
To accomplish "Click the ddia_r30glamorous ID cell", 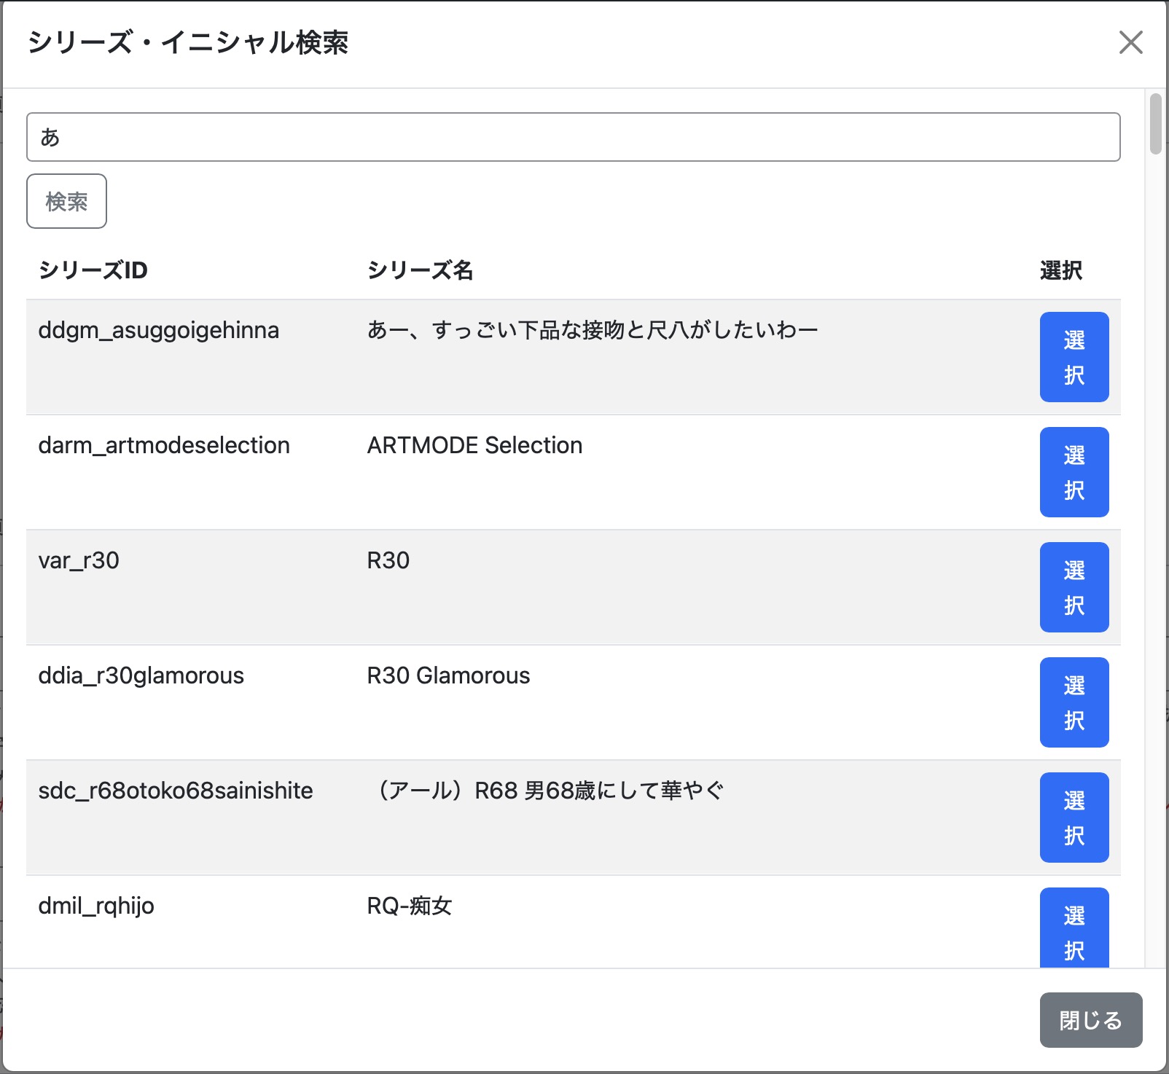I will tap(141, 675).
